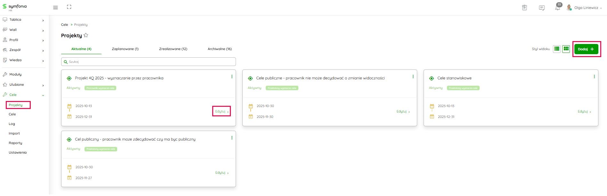Image resolution: width=607 pixels, height=196 pixels.
Task: Open Raporty in the Cele submenu
Action: 15,143
